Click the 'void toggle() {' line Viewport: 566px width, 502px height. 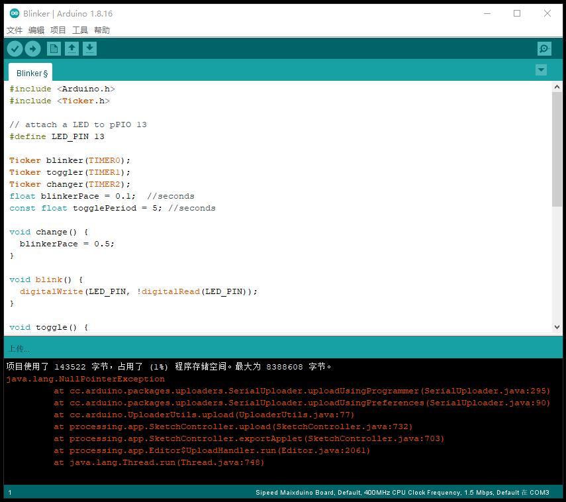coord(49,327)
